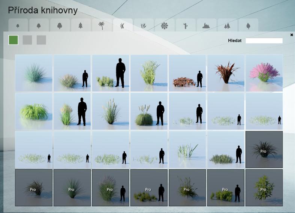Select the bright green drooping grass thumbnail
This screenshot has width=295, height=213.
pos(34,111)
